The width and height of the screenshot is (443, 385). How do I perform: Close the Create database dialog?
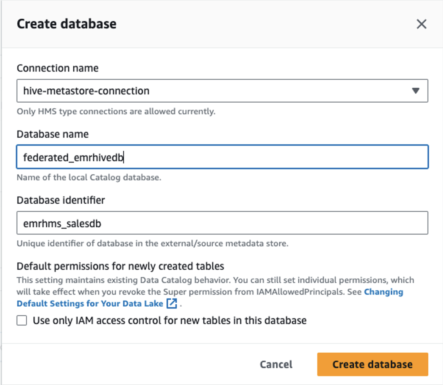point(421,24)
